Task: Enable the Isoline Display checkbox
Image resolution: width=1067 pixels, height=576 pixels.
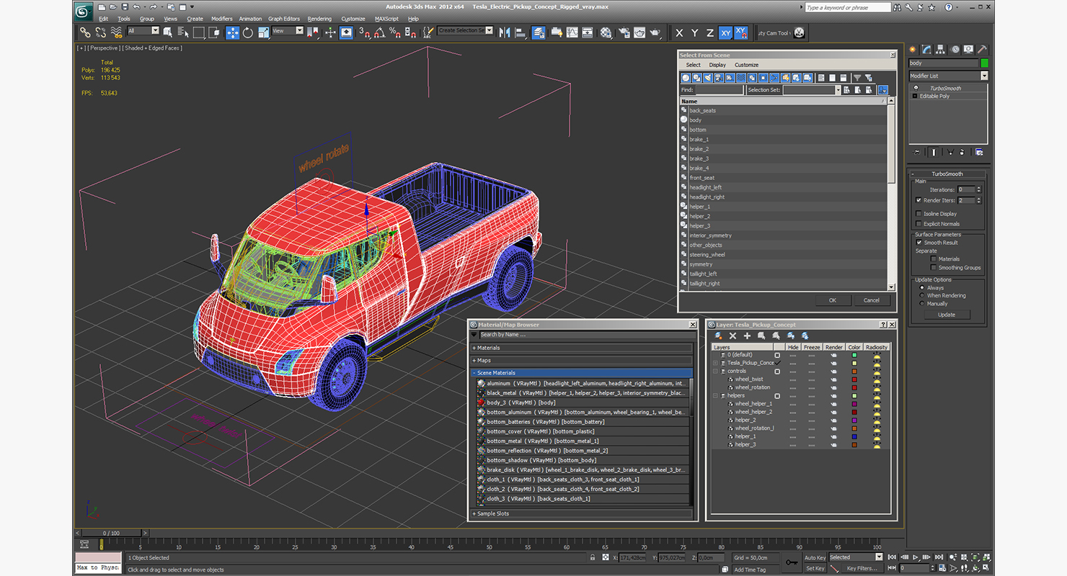Action: [918, 214]
